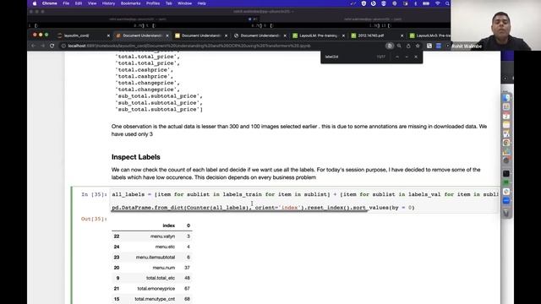Go back to the previous page in Chrome
This screenshot has width=541, height=304.
click(x=33, y=46)
